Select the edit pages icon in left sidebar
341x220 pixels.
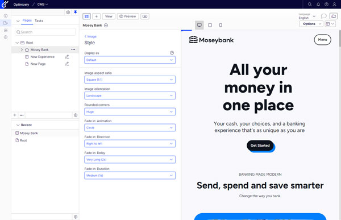tap(6, 23)
